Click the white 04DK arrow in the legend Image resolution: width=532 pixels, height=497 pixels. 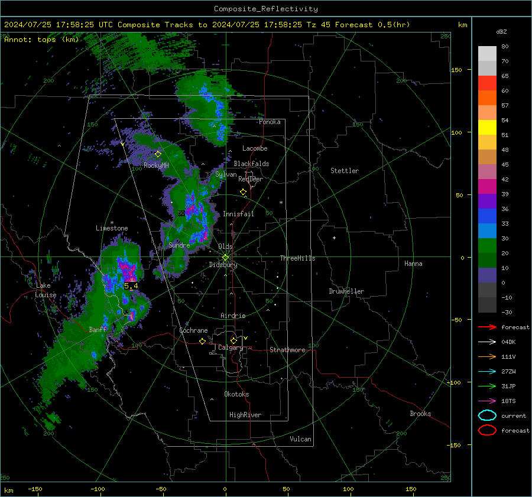click(487, 342)
